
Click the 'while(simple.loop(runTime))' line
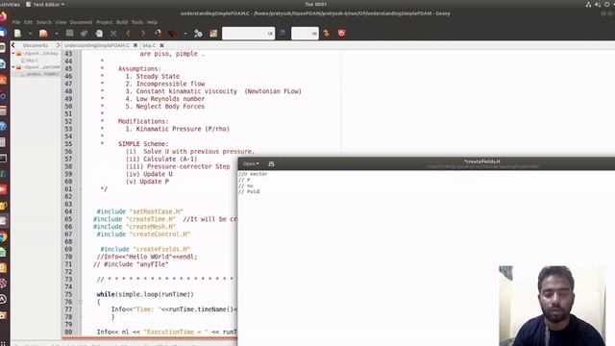point(145,294)
